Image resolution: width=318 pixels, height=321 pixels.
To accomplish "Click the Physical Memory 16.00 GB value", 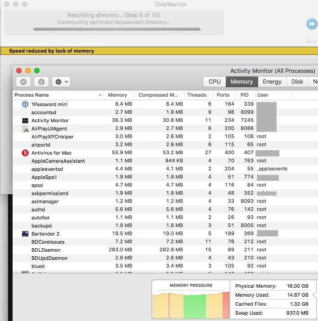I will point(297,286).
